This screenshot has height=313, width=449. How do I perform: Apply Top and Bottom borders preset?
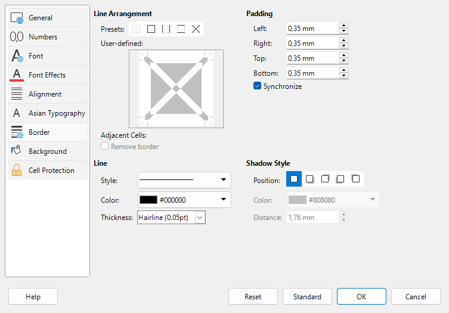[181, 29]
